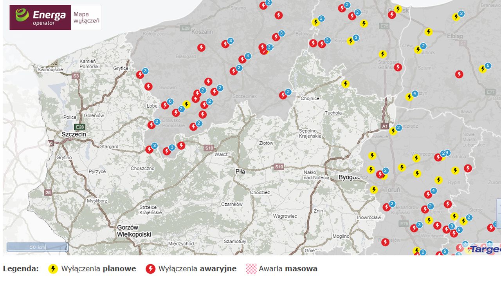The width and height of the screenshot is (501, 282).
Task: Select red marker with badge 2 near Szczecinek
Action: coord(283,95)
